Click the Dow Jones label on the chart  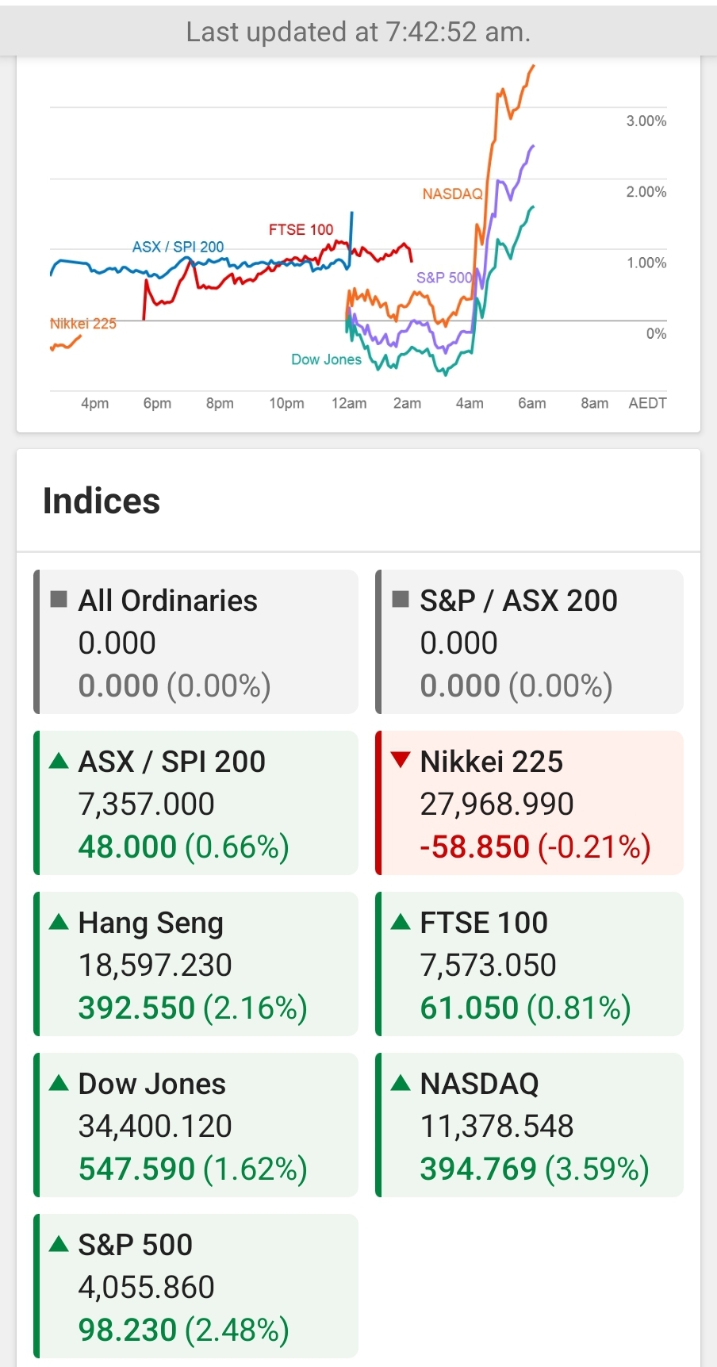(326, 359)
